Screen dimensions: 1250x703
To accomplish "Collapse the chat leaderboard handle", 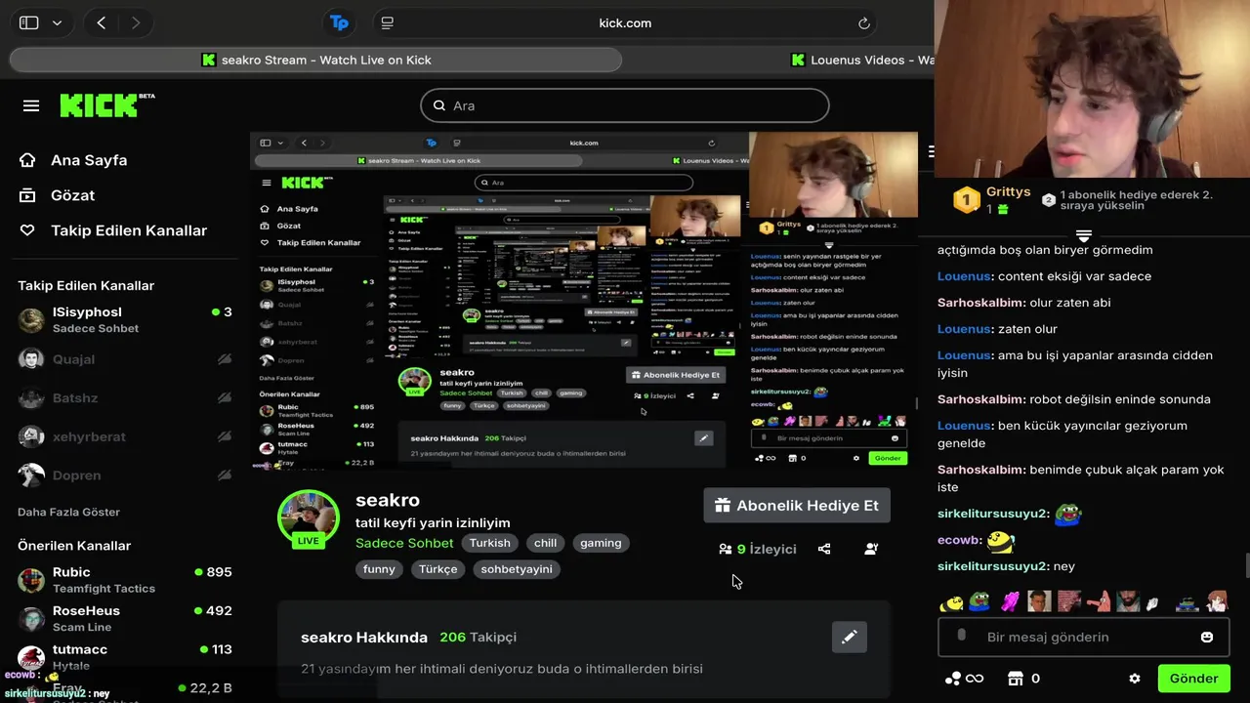I will pyautogui.click(x=1083, y=235).
